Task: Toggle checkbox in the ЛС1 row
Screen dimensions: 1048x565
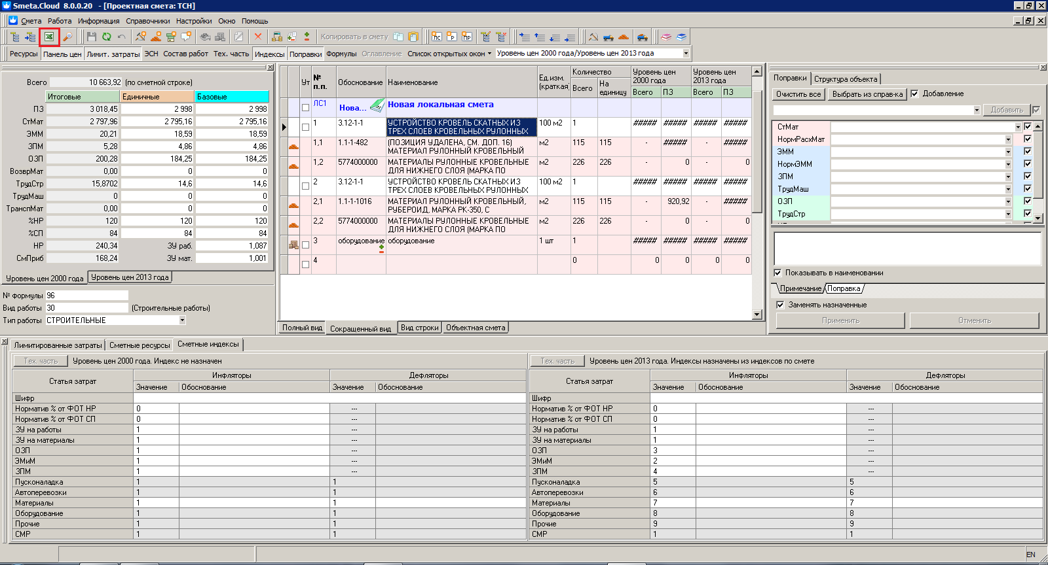Action: [305, 107]
